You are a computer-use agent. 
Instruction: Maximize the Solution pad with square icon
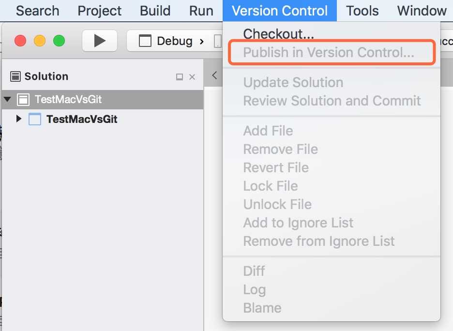click(x=180, y=77)
